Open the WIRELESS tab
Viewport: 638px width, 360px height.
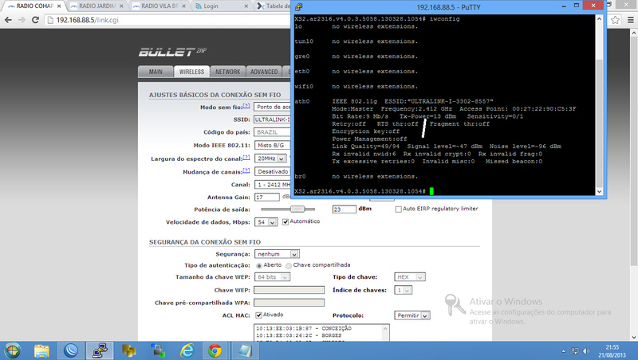[x=191, y=72]
